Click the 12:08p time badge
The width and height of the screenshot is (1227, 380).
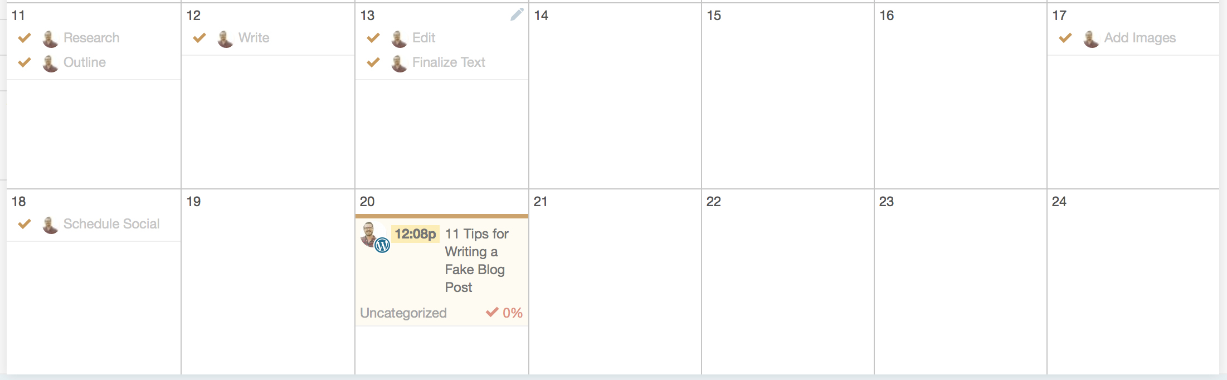tap(415, 234)
